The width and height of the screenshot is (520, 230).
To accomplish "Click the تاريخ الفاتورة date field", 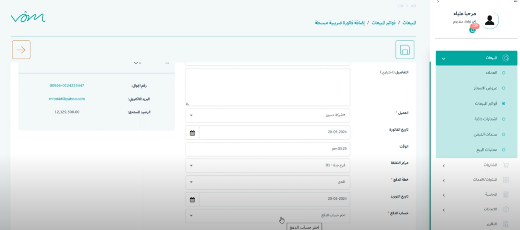I will [x=274, y=132].
